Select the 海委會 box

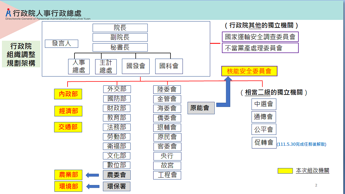pos(167,109)
